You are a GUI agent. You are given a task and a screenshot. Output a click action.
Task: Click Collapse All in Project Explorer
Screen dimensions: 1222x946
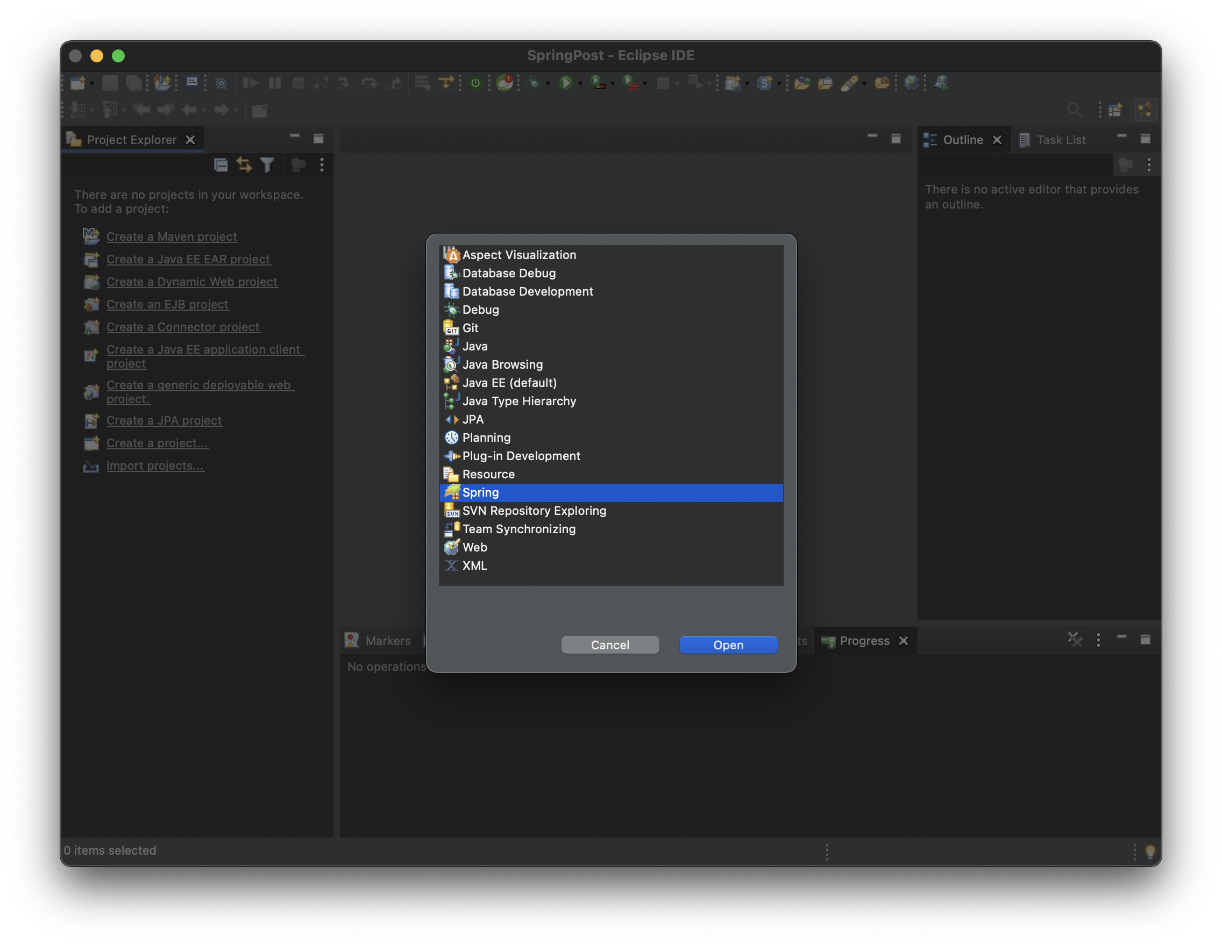pyautogui.click(x=221, y=165)
